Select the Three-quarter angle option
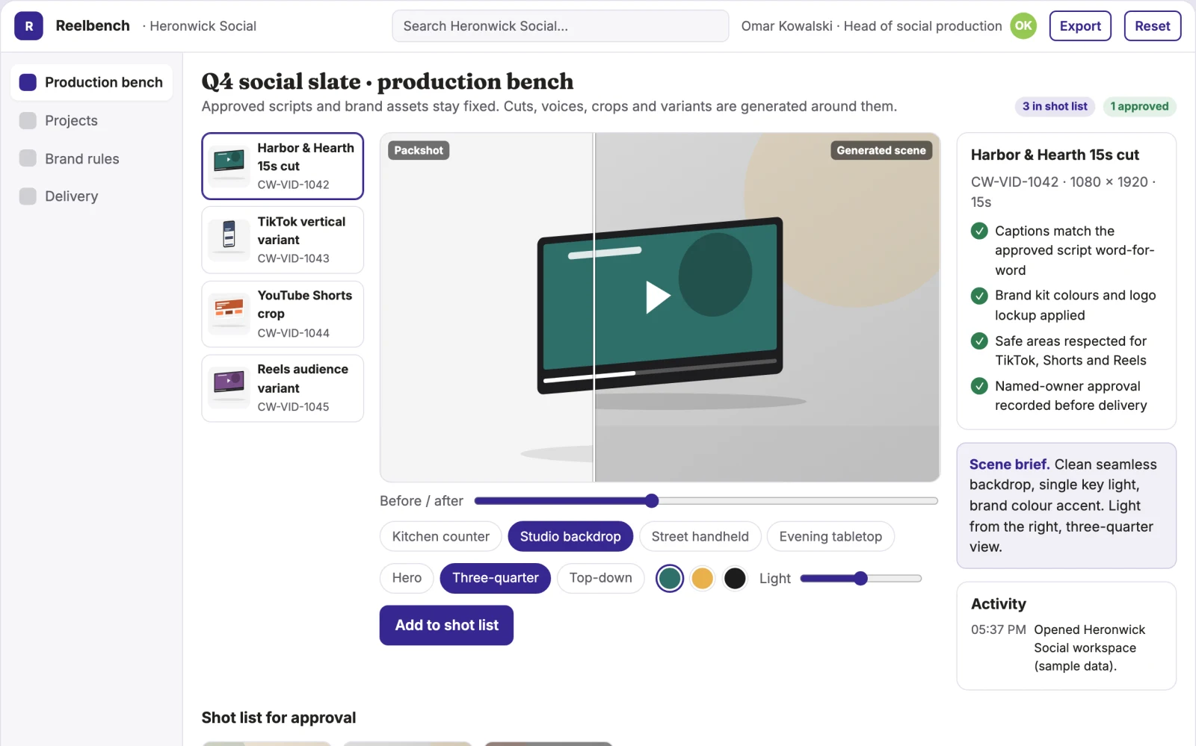The height and width of the screenshot is (746, 1196). [495, 578]
